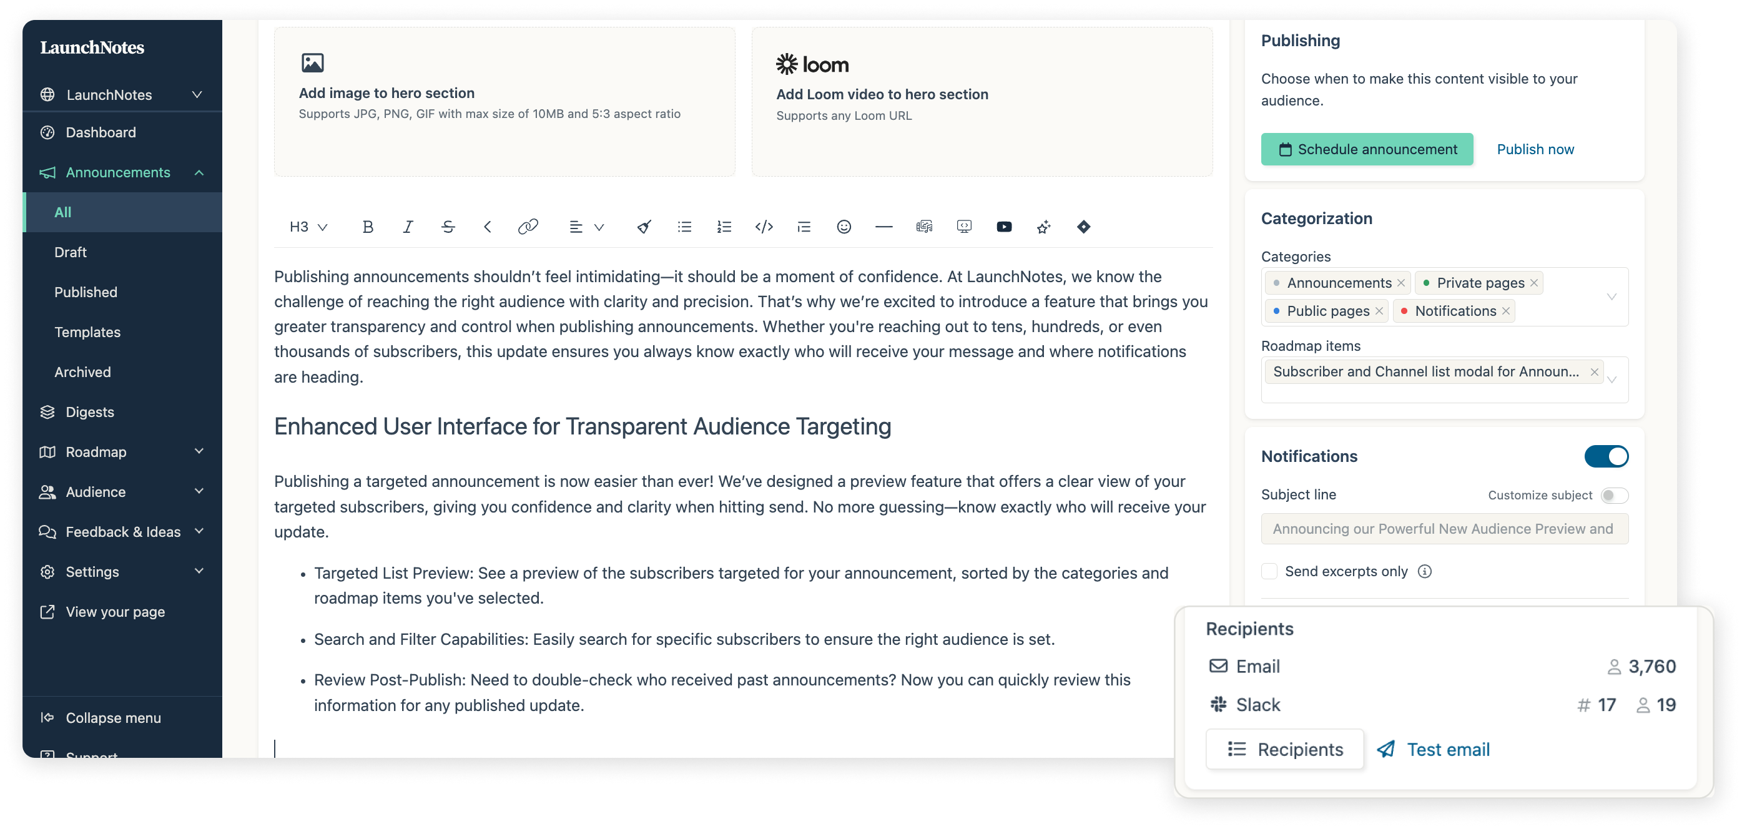Insert a code block
Image resolution: width=1742 pixels, height=829 pixels.
click(764, 227)
